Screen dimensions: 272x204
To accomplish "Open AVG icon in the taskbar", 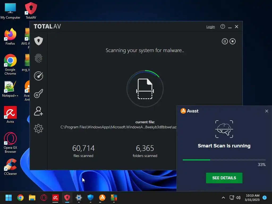I will coord(114,198).
